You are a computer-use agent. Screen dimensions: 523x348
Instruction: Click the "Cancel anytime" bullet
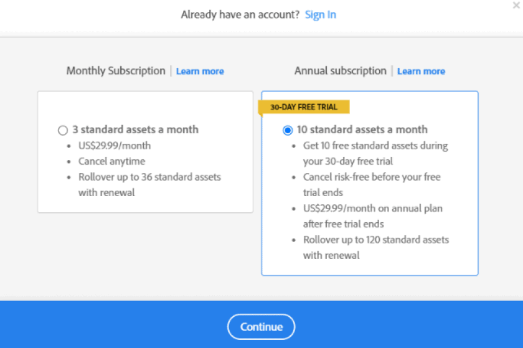[111, 161]
